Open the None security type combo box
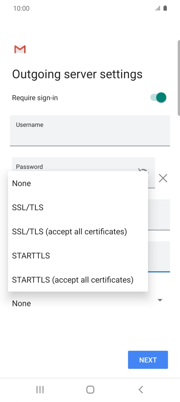Viewport: 180px width, 402px height. click(86, 303)
